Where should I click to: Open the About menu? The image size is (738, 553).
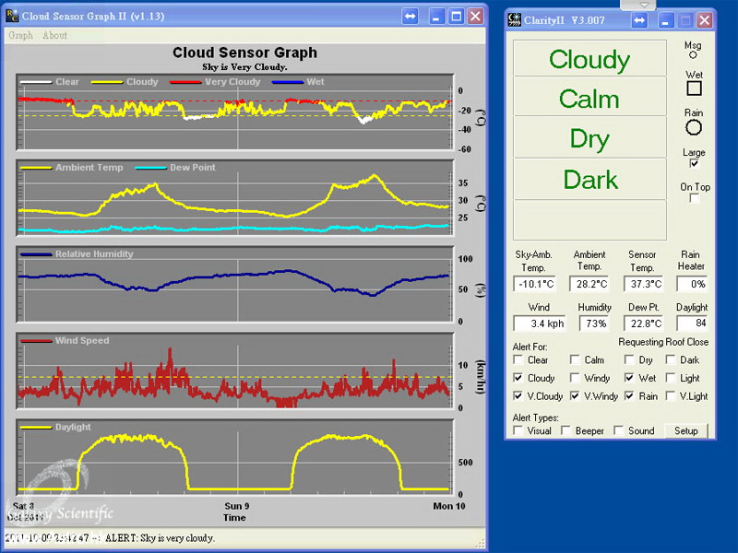pyautogui.click(x=55, y=35)
